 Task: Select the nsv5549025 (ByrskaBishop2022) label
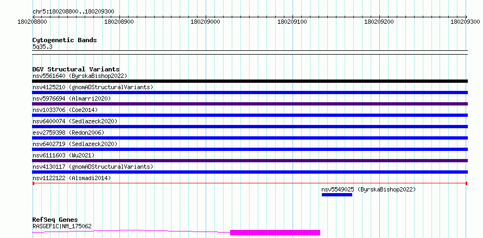(x=368, y=189)
